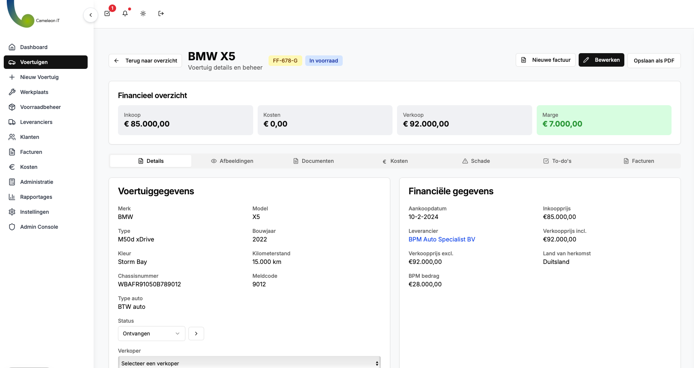
Task: Click the logout icon in top bar
Action: pyautogui.click(x=161, y=13)
